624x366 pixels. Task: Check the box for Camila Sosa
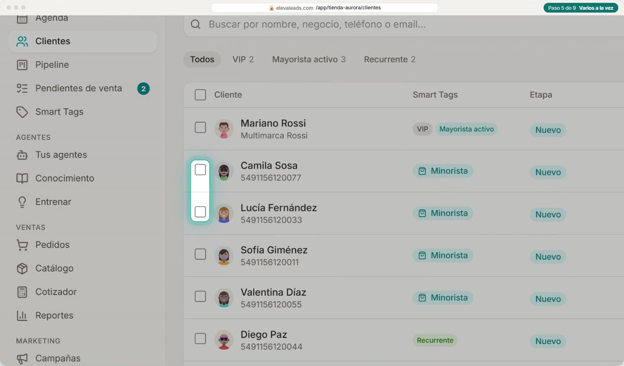[201, 170]
